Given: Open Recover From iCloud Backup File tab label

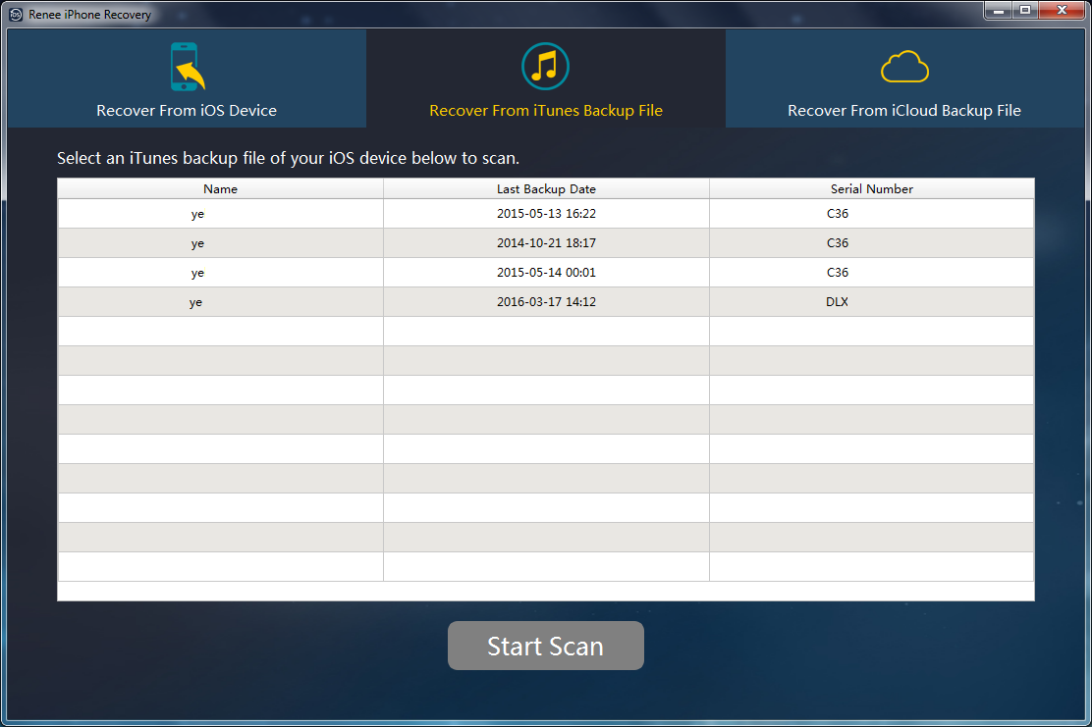Looking at the screenshot, I should tap(904, 111).
